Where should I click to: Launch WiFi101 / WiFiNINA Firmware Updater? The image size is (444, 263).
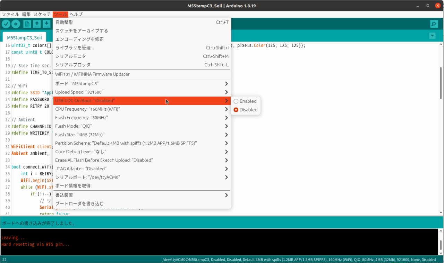pos(142,74)
